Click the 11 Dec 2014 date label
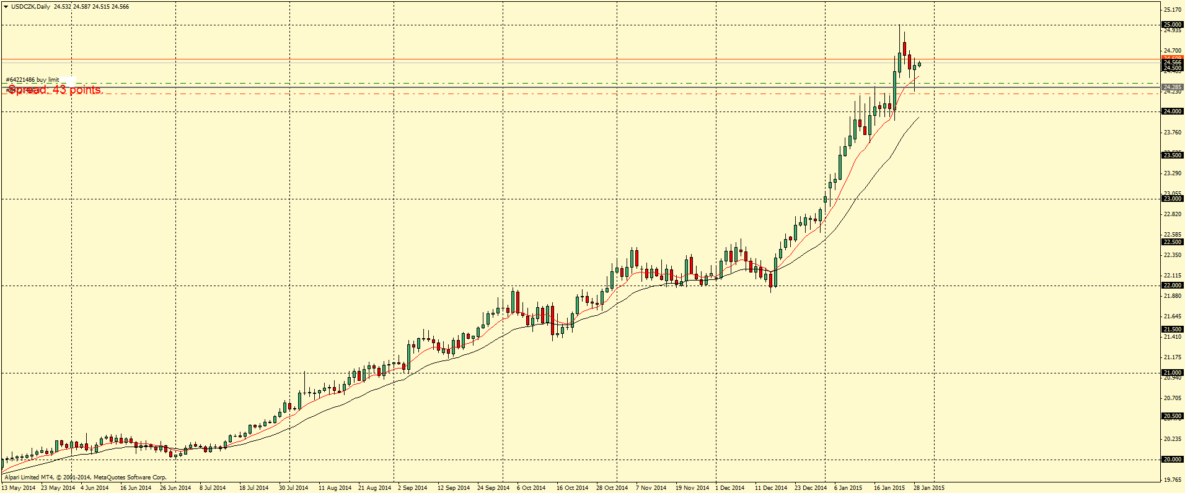This screenshot has width=1185, height=493. tap(771, 488)
